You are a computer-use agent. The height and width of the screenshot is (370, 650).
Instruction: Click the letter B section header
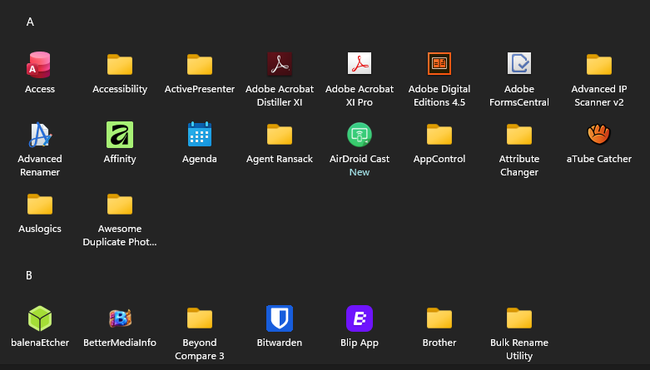coord(29,275)
